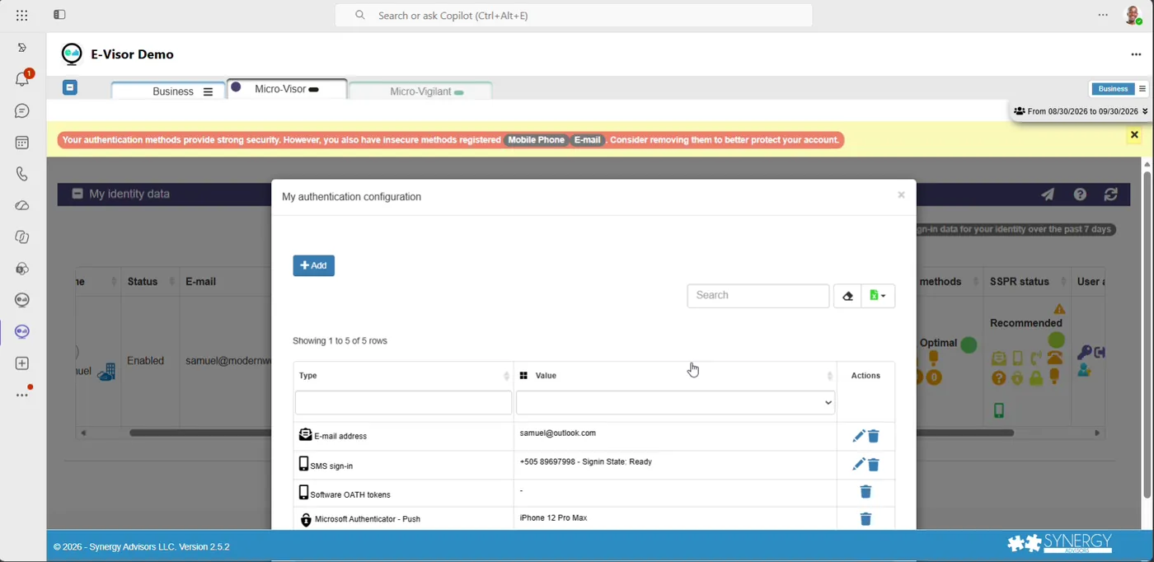Viewport: 1154px width, 562px height.
Task: Click the Add button
Action: click(313, 265)
